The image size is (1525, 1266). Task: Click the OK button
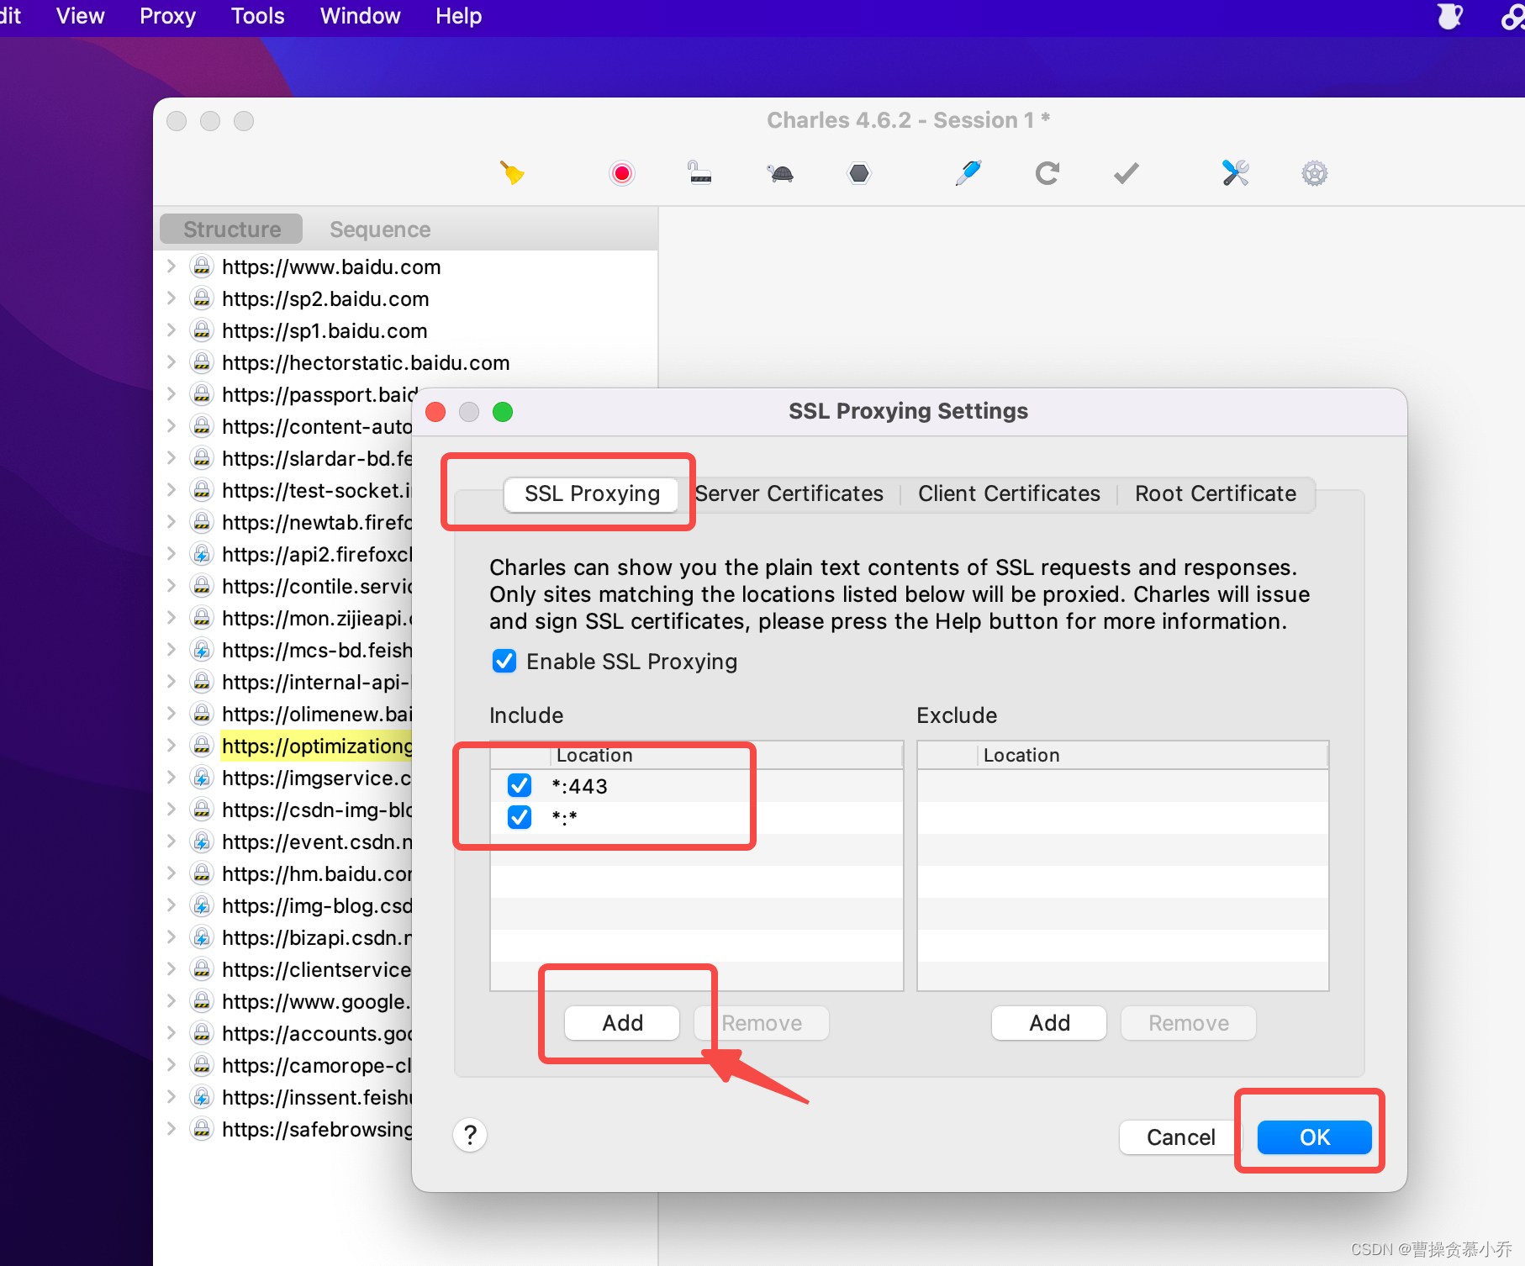tap(1315, 1137)
